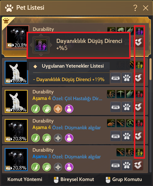Click Komut Yöntemi label
Screen dimensions: 153x186
[25, 179]
